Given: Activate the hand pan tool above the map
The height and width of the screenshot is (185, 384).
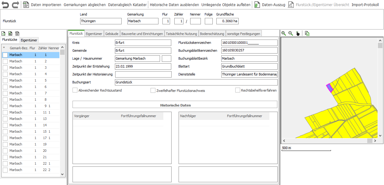Looking at the screenshot, I should [x=298, y=33].
